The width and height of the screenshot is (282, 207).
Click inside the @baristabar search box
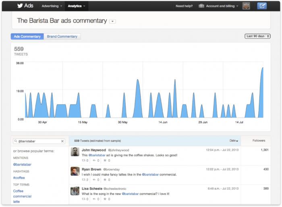click(x=39, y=141)
